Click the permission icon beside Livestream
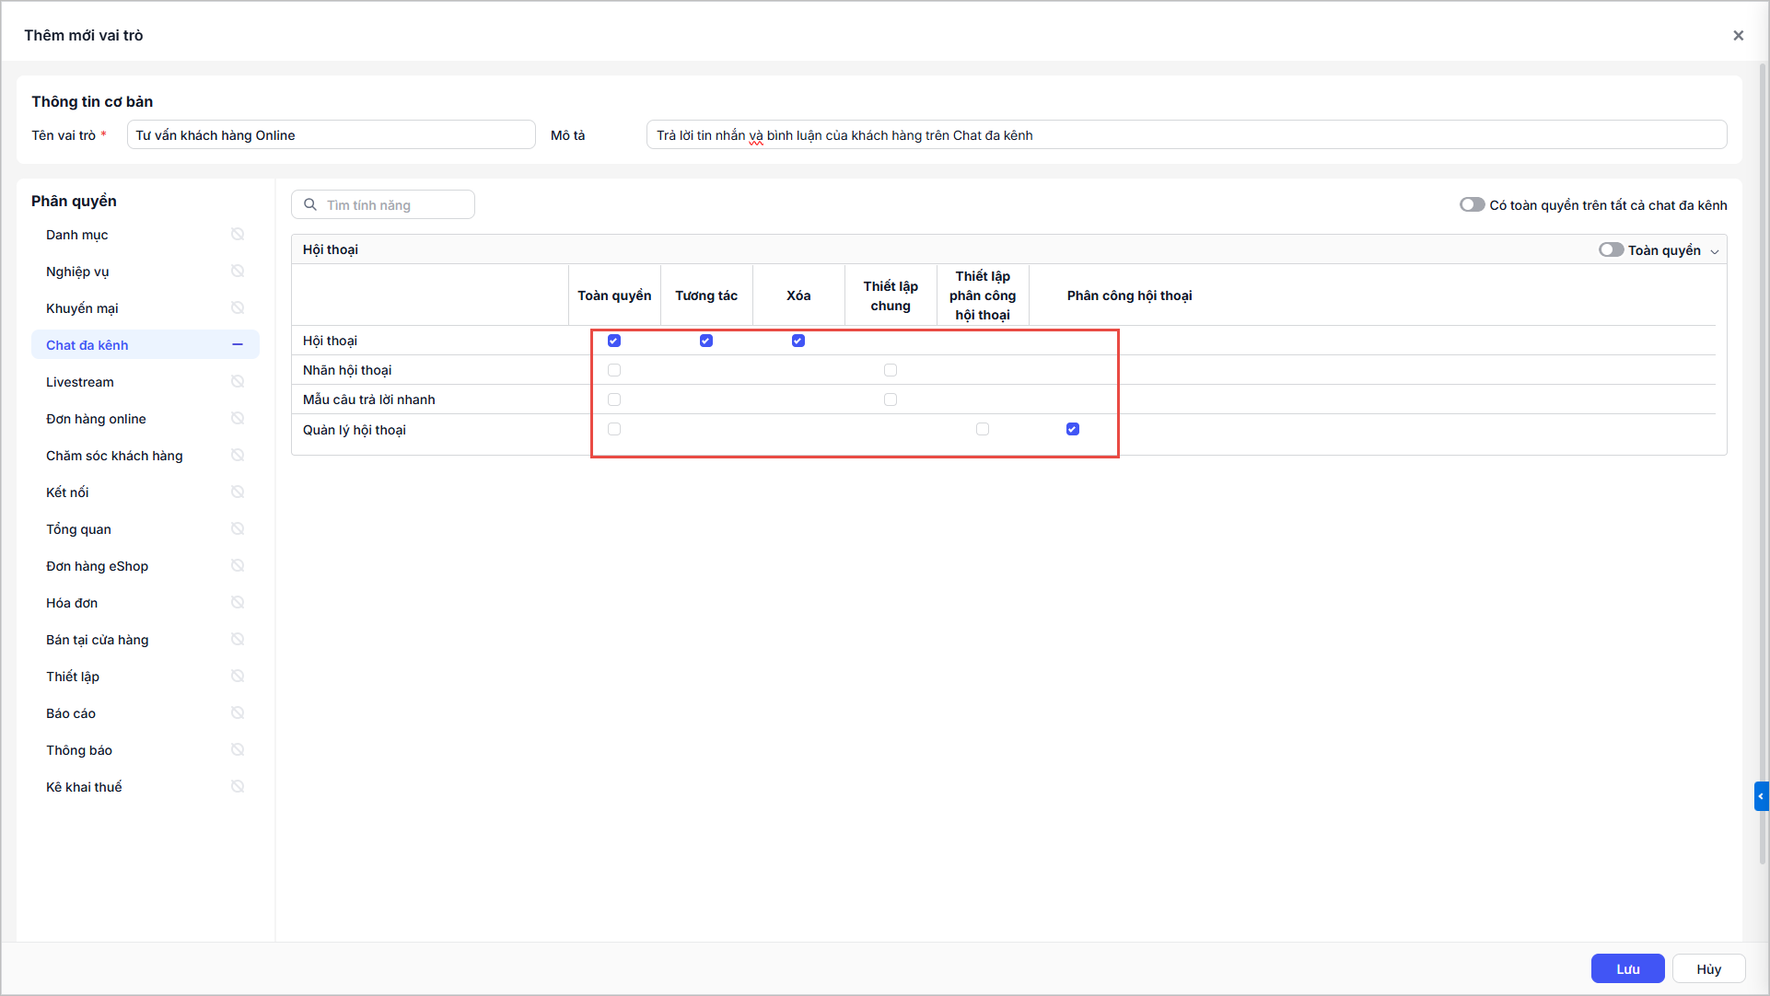The image size is (1770, 996). [x=238, y=382]
